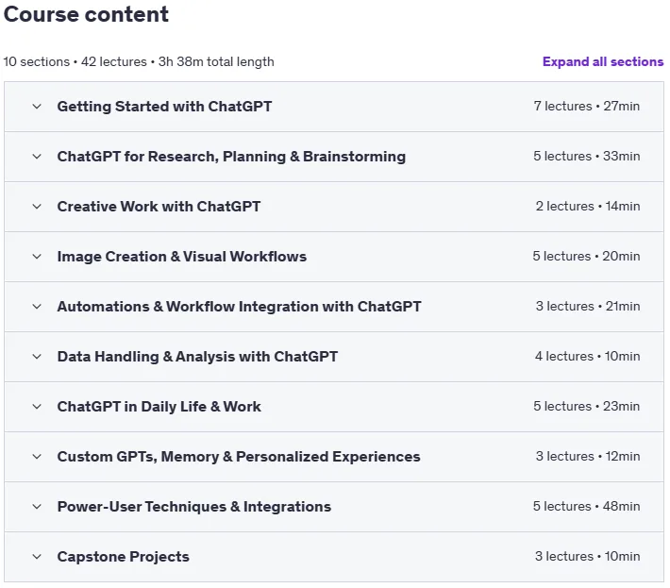Expand chevron next to Creative Work with ChatGPT

tap(37, 207)
